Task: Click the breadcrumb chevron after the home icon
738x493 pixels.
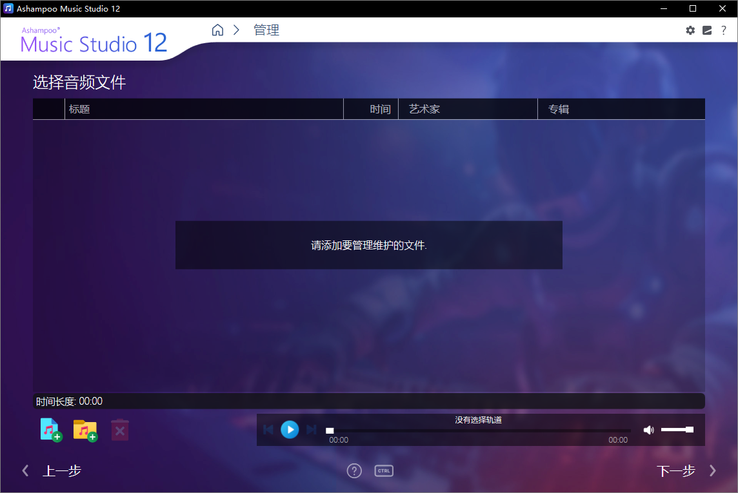Action: click(236, 30)
